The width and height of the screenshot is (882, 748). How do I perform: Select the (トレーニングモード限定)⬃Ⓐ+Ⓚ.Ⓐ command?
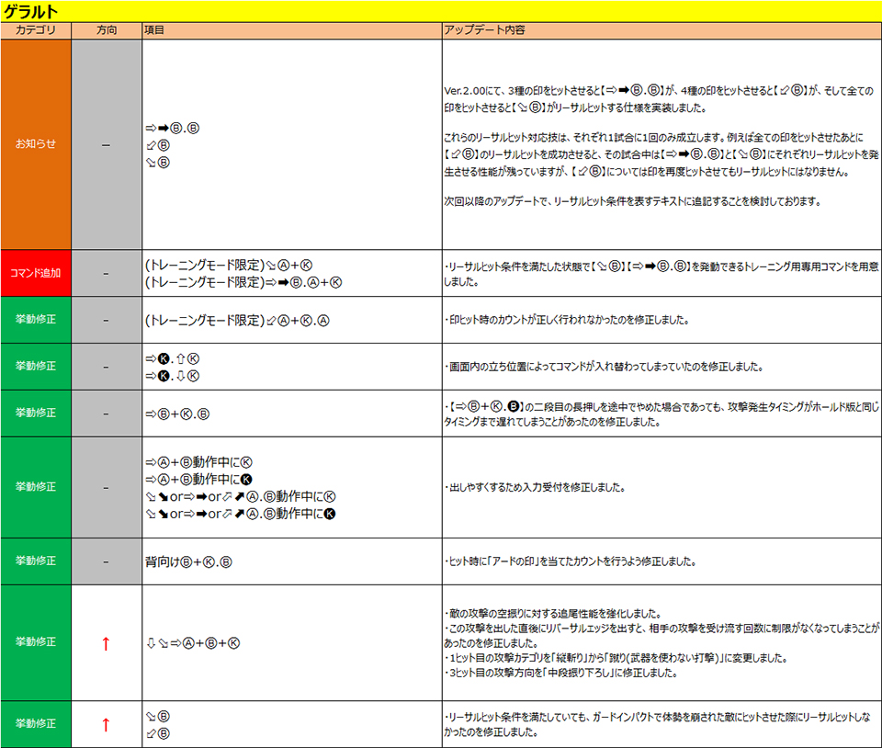238,321
